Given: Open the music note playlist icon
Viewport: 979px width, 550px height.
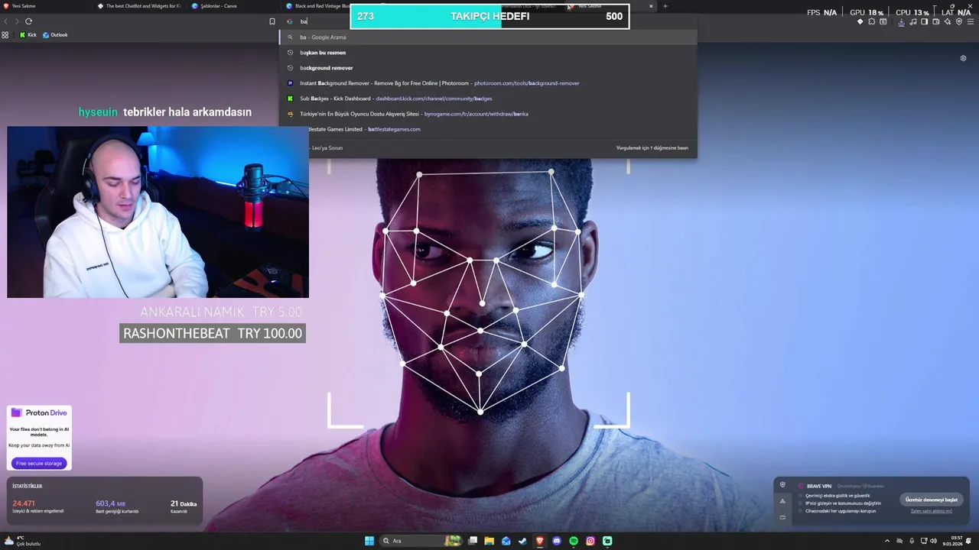Looking at the screenshot, I should tap(913, 21).
